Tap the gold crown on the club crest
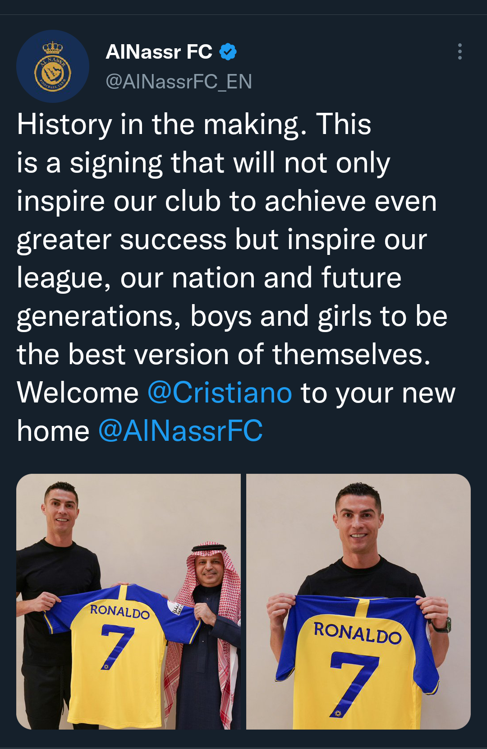This screenshot has height=749, width=487. tap(53, 47)
